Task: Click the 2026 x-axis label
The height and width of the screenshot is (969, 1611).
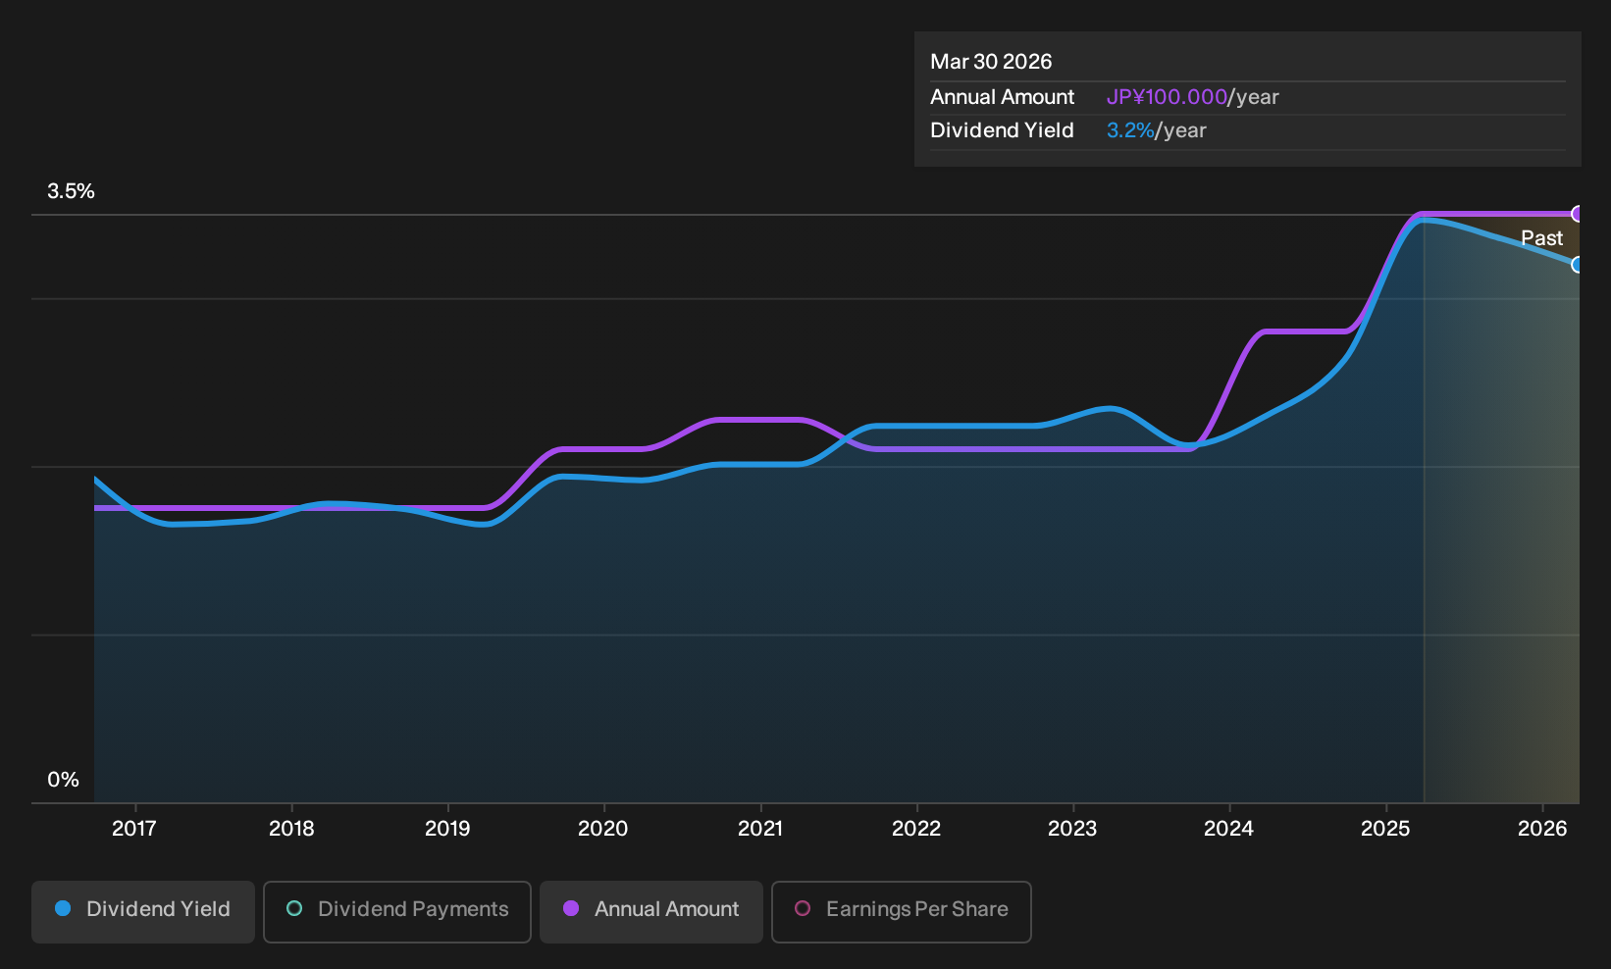Action: tap(1542, 829)
